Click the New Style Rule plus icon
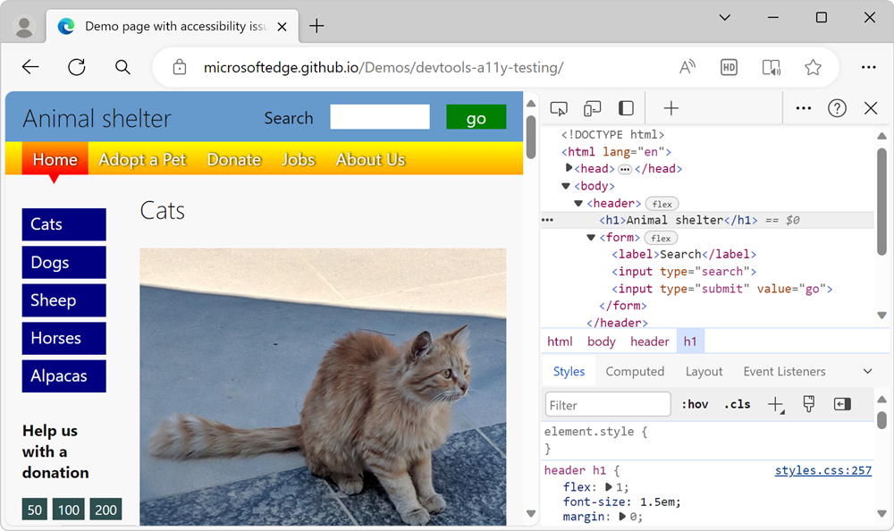 coord(774,403)
